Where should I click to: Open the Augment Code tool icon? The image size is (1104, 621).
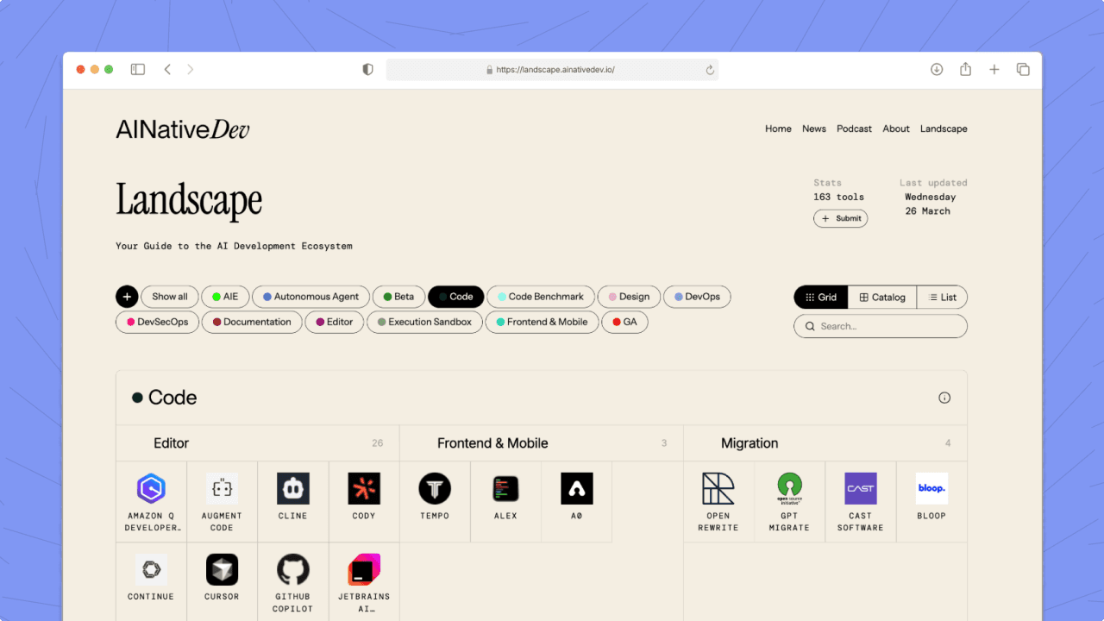click(222, 488)
